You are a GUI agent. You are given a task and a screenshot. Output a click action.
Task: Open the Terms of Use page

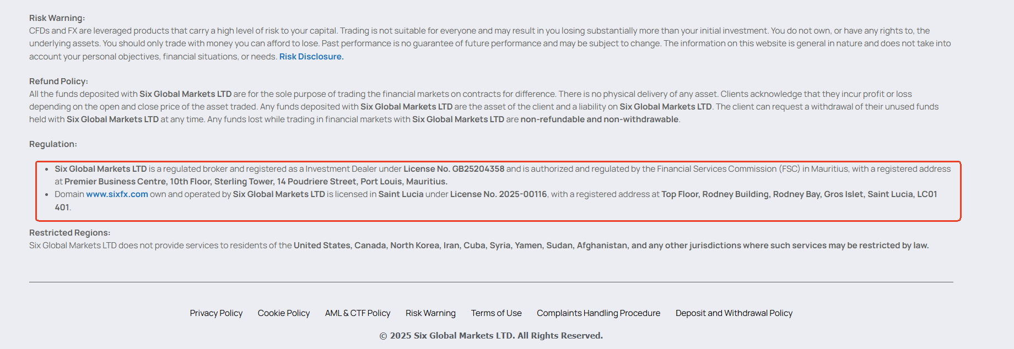tap(496, 313)
